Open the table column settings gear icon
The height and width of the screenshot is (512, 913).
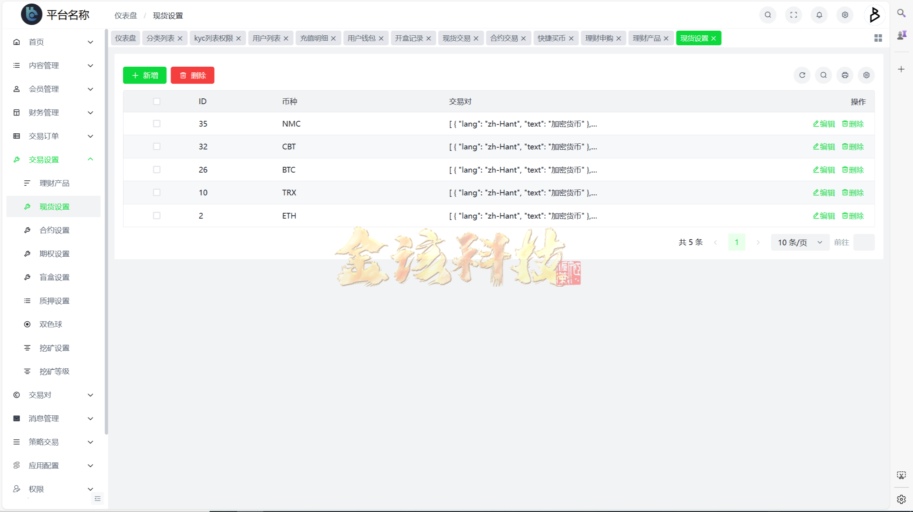pyautogui.click(x=866, y=75)
